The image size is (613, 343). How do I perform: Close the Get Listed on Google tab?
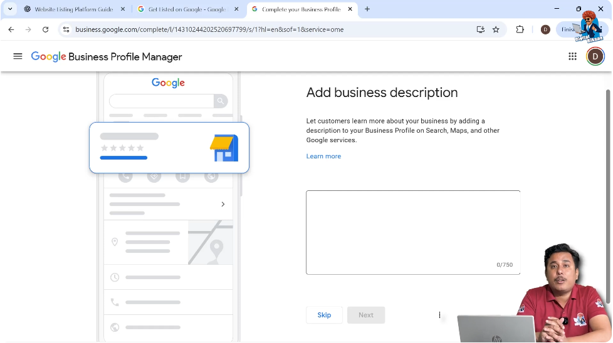[x=236, y=9]
